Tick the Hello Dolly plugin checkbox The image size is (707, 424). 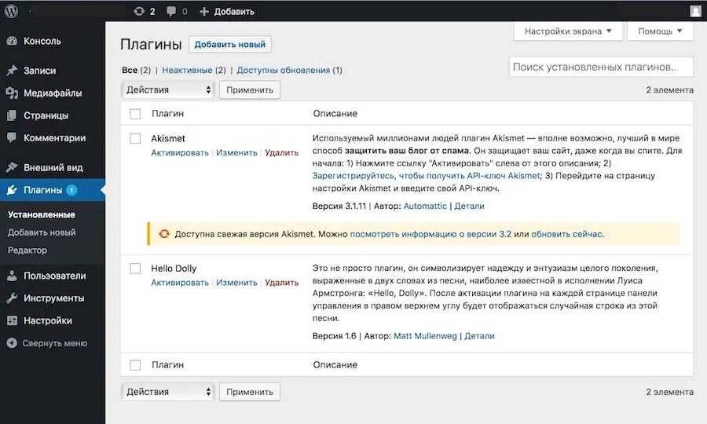click(x=135, y=269)
